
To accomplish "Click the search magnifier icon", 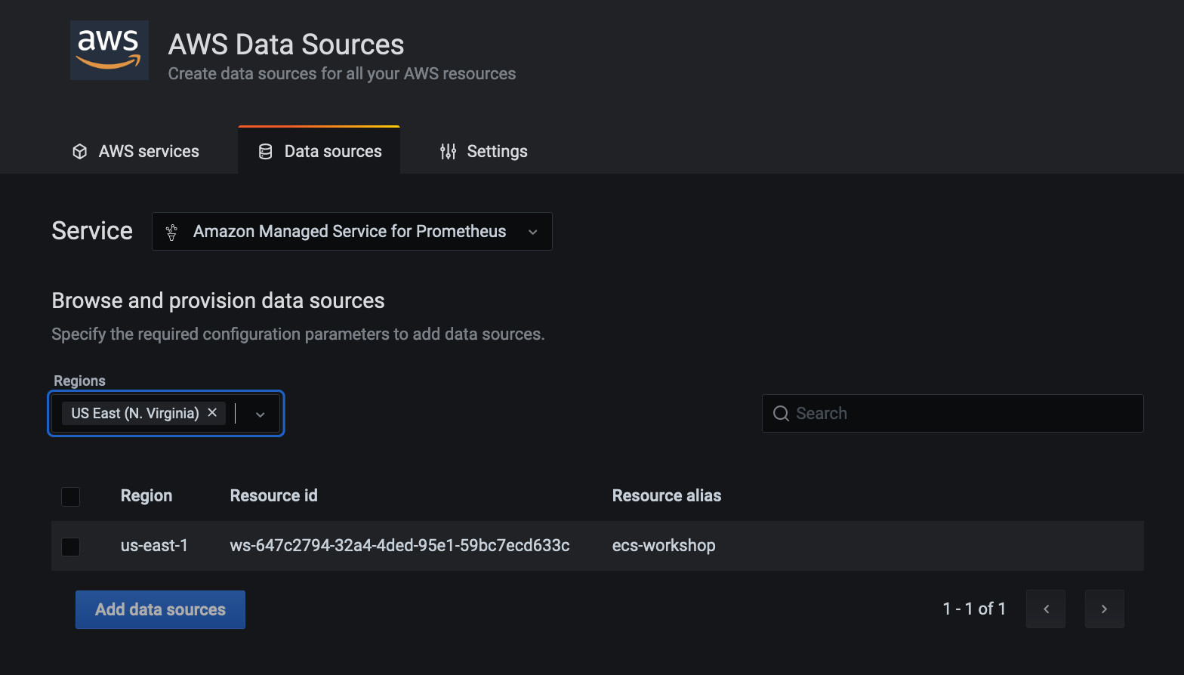I will point(782,413).
